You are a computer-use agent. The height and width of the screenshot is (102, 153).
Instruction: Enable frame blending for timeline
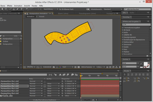pos(64,75)
